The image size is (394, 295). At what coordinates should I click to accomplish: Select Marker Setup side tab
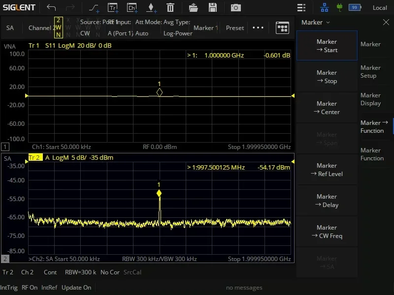(x=370, y=72)
